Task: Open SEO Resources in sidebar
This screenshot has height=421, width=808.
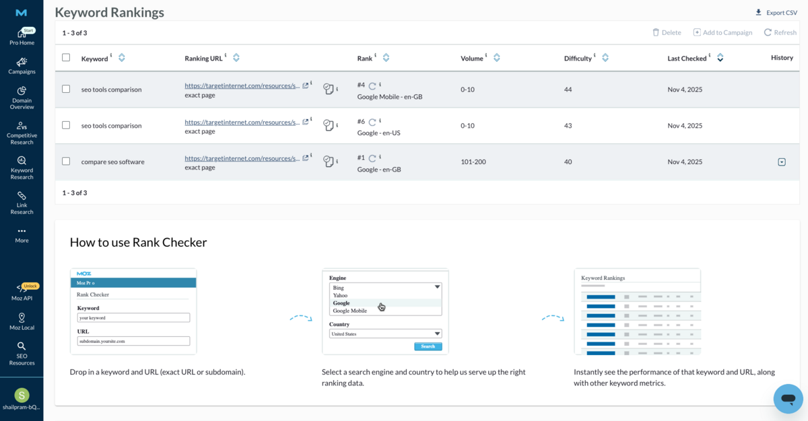Action: click(22, 354)
